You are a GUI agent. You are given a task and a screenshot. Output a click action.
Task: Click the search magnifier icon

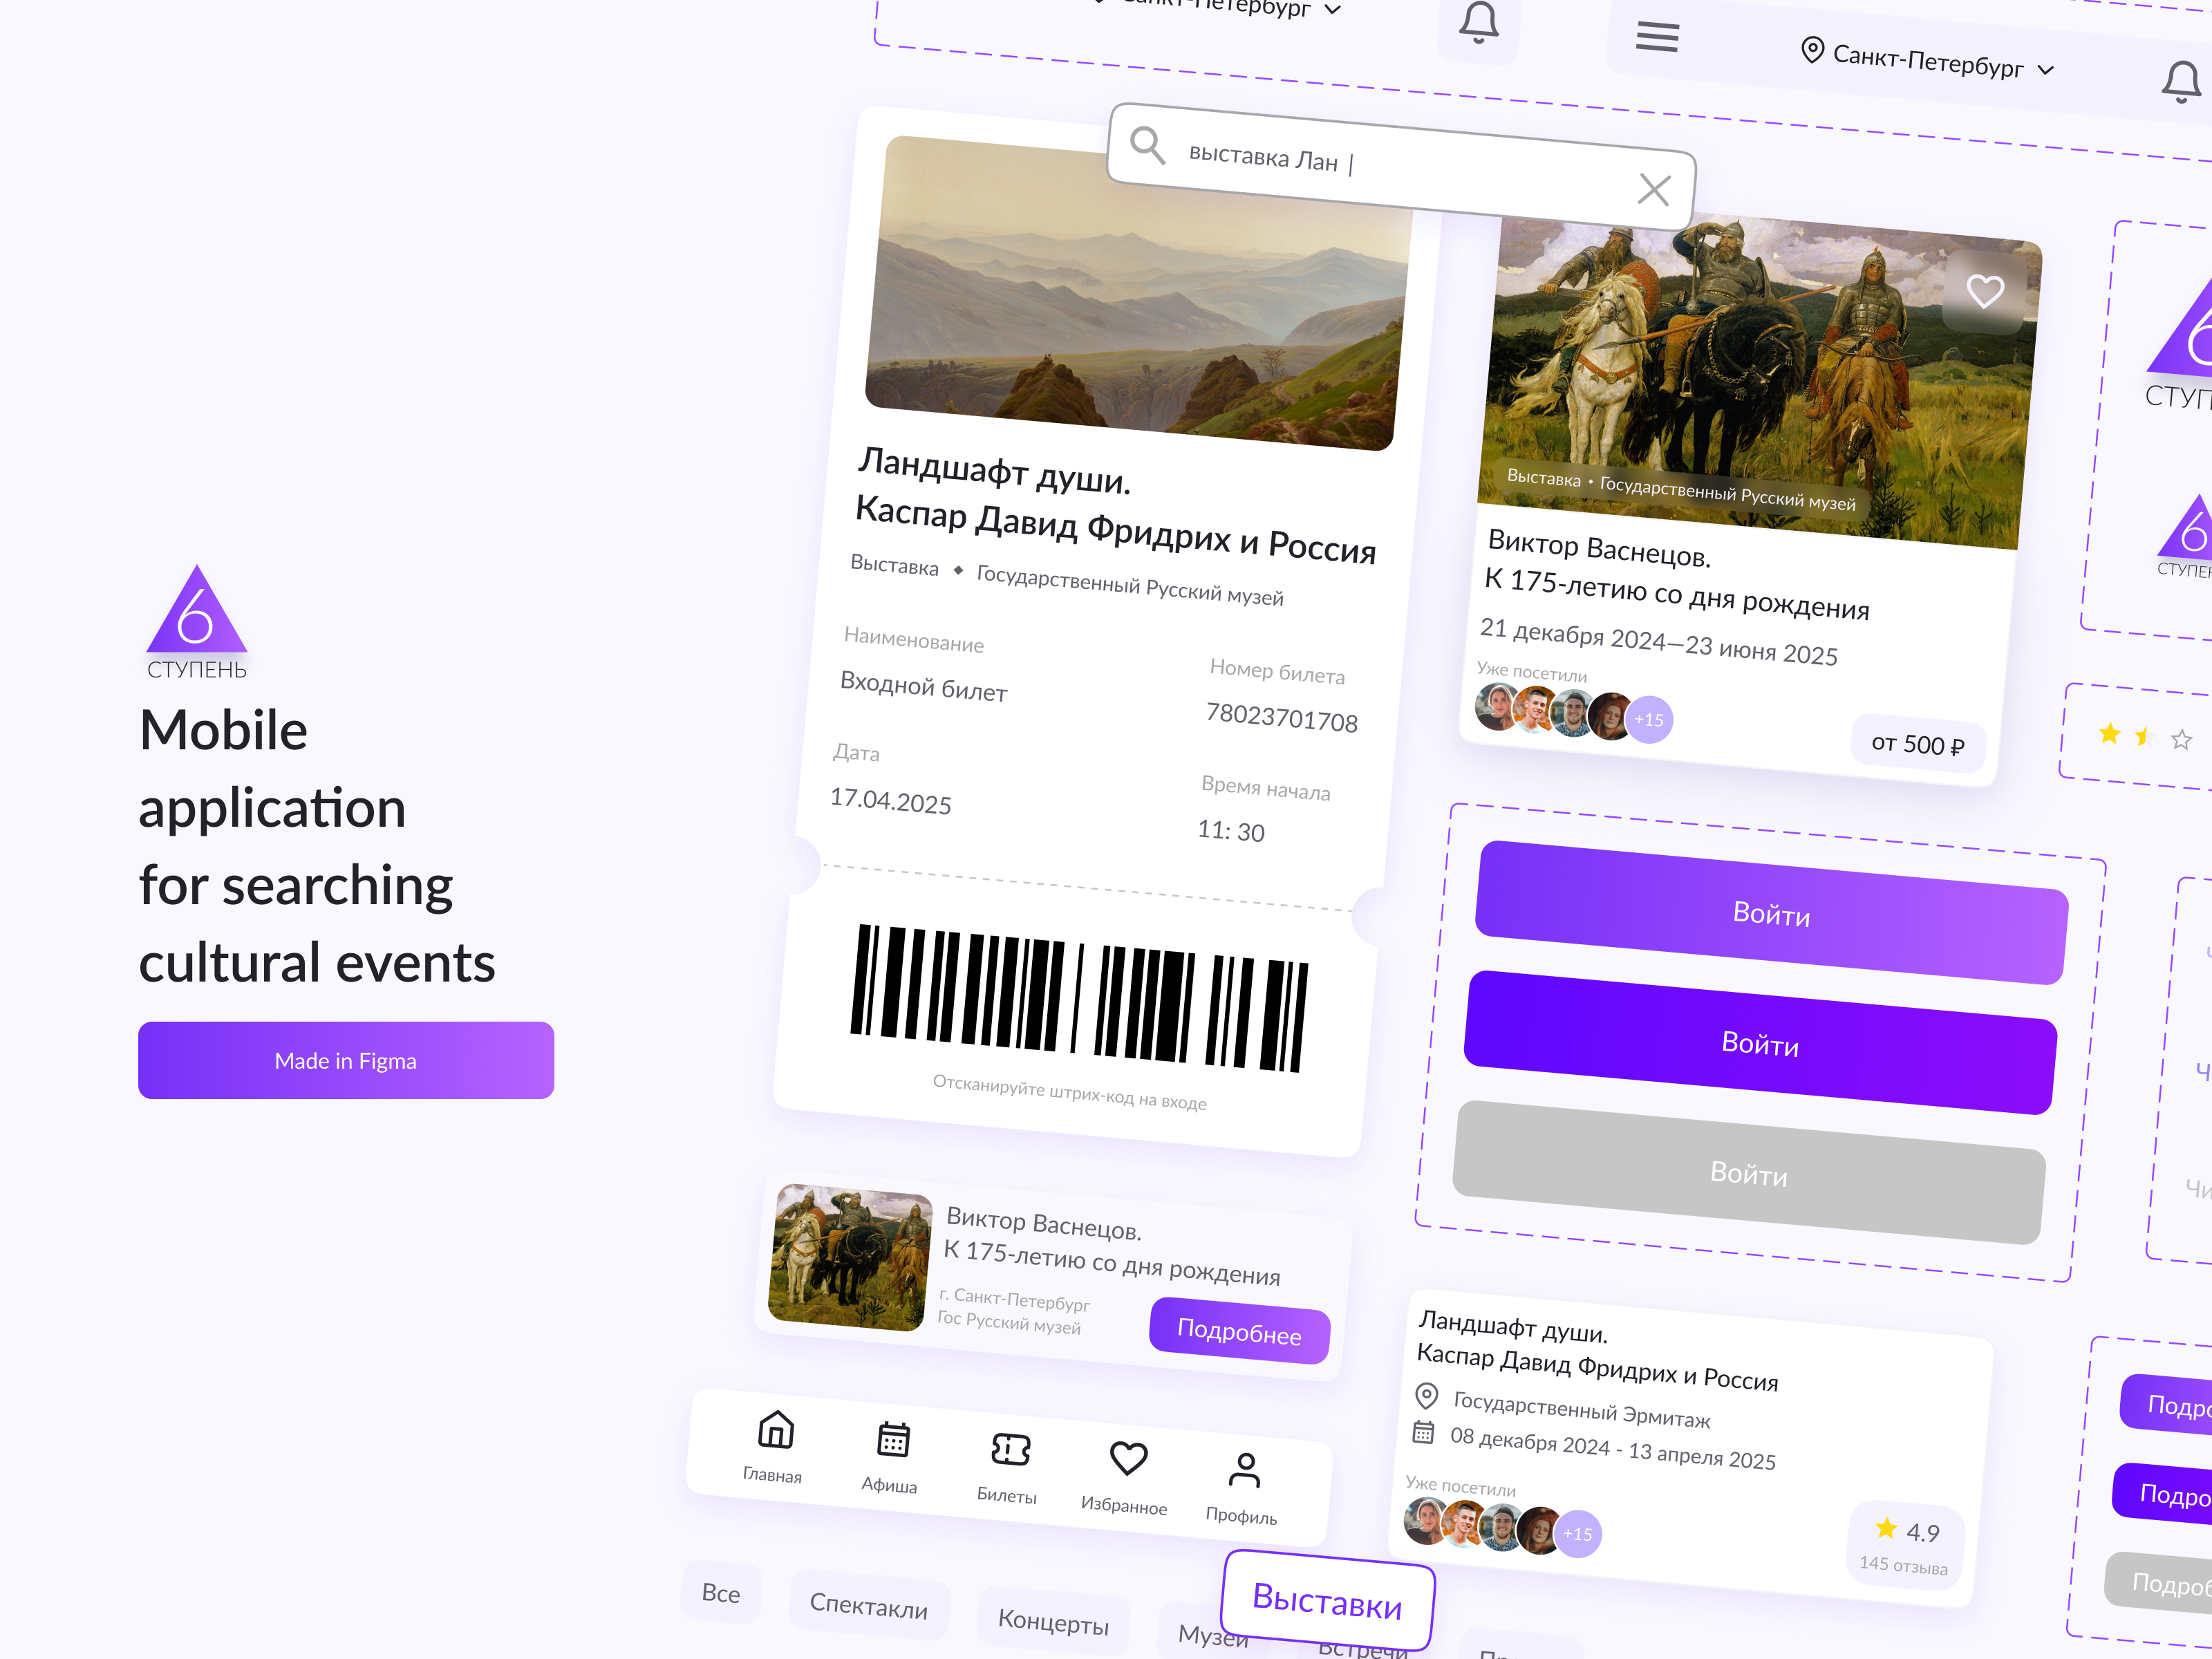point(1147,145)
